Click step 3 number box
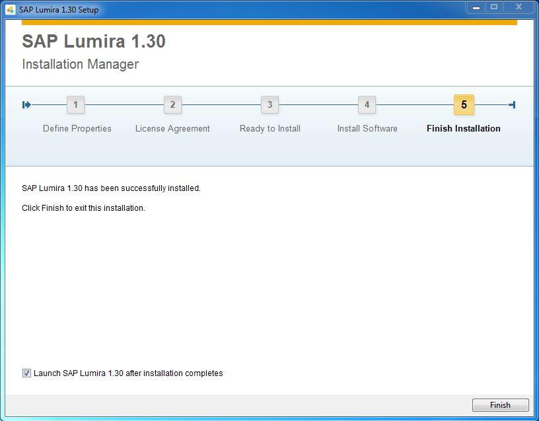The width and height of the screenshot is (539, 421). [270, 104]
